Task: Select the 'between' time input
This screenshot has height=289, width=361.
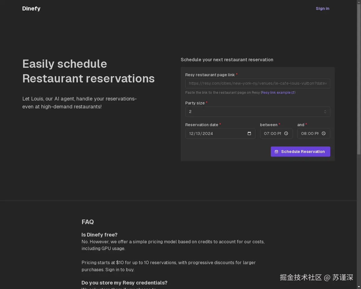Action: tap(272, 133)
